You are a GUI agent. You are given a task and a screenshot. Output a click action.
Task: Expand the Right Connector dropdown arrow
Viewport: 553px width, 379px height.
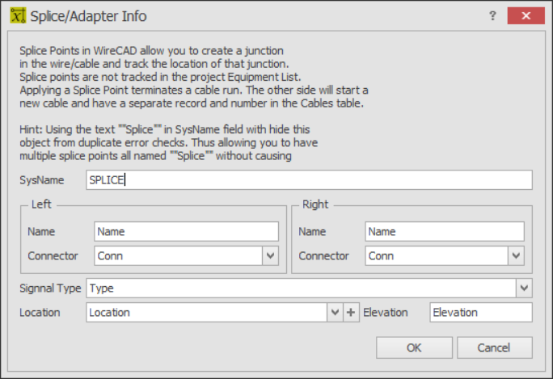pyautogui.click(x=516, y=255)
